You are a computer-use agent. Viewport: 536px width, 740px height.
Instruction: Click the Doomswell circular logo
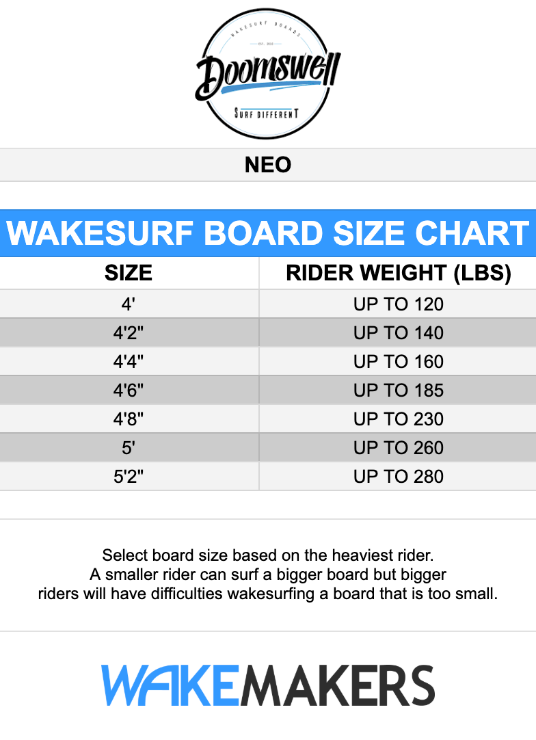pyautogui.click(x=267, y=74)
